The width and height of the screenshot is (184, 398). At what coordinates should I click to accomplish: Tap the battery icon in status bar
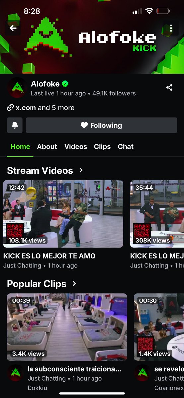163,11
